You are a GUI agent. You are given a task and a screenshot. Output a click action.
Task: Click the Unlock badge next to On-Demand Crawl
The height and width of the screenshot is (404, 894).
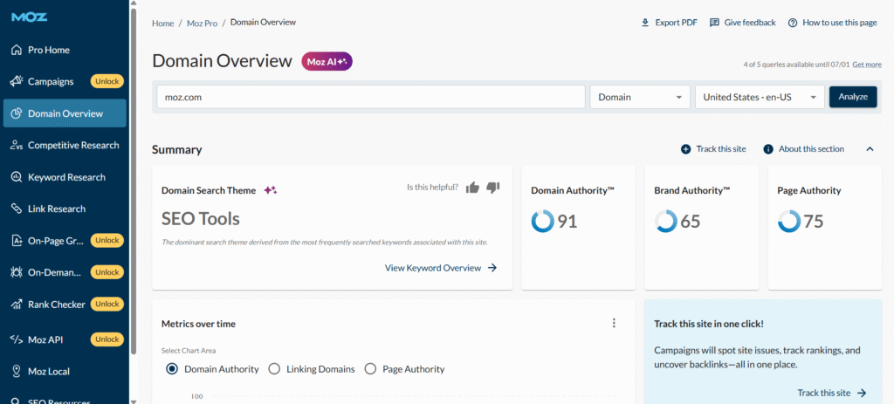coord(107,272)
